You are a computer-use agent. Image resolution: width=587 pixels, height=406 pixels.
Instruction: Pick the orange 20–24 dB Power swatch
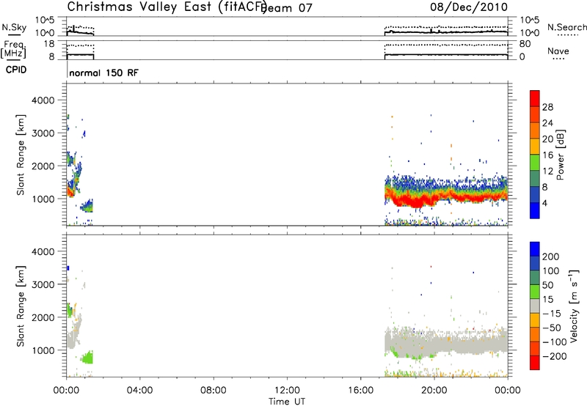[x=535, y=131]
